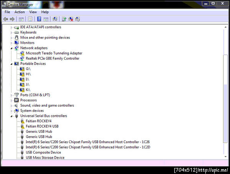Click the scrollbar down arrow

pos(226,156)
